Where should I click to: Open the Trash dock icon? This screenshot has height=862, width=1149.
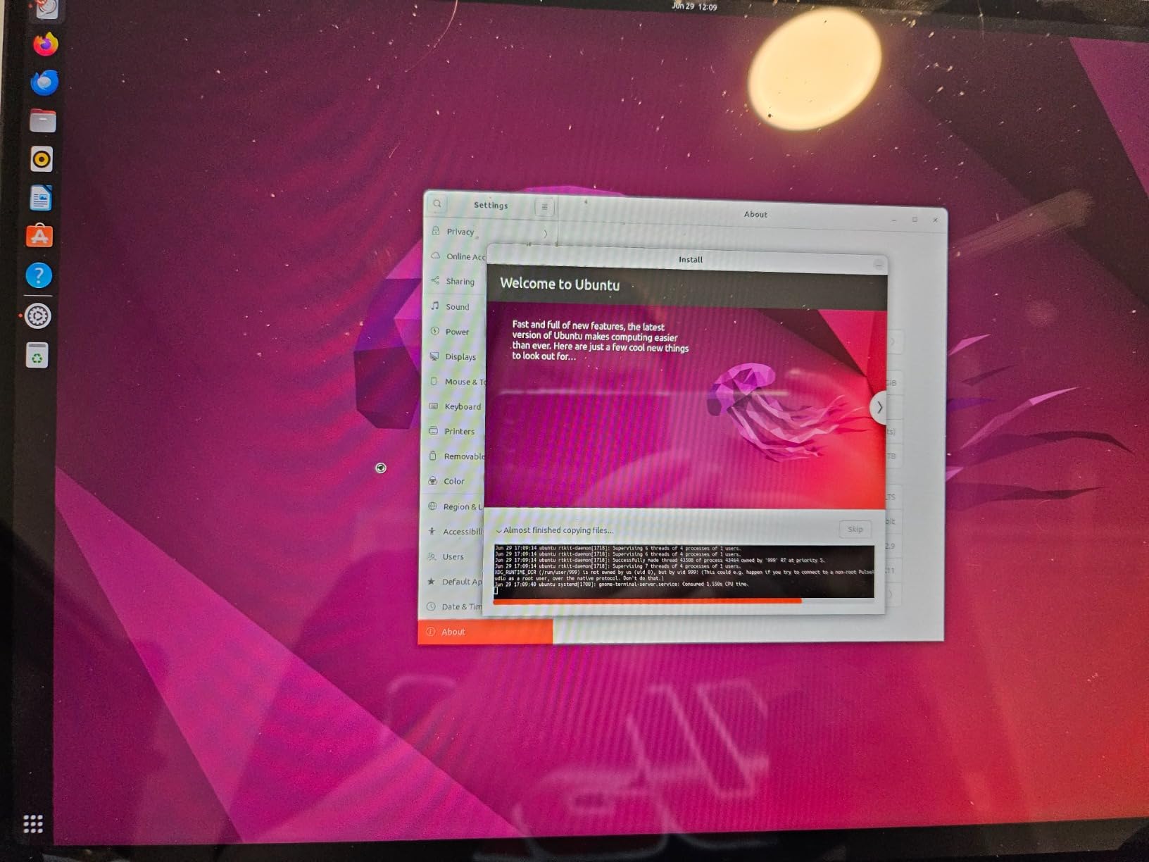[37, 356]
